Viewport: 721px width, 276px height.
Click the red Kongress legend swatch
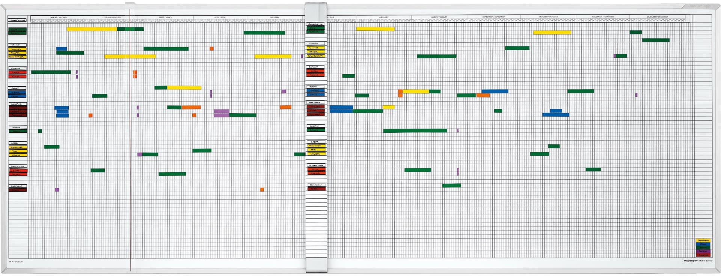[703, 255]
